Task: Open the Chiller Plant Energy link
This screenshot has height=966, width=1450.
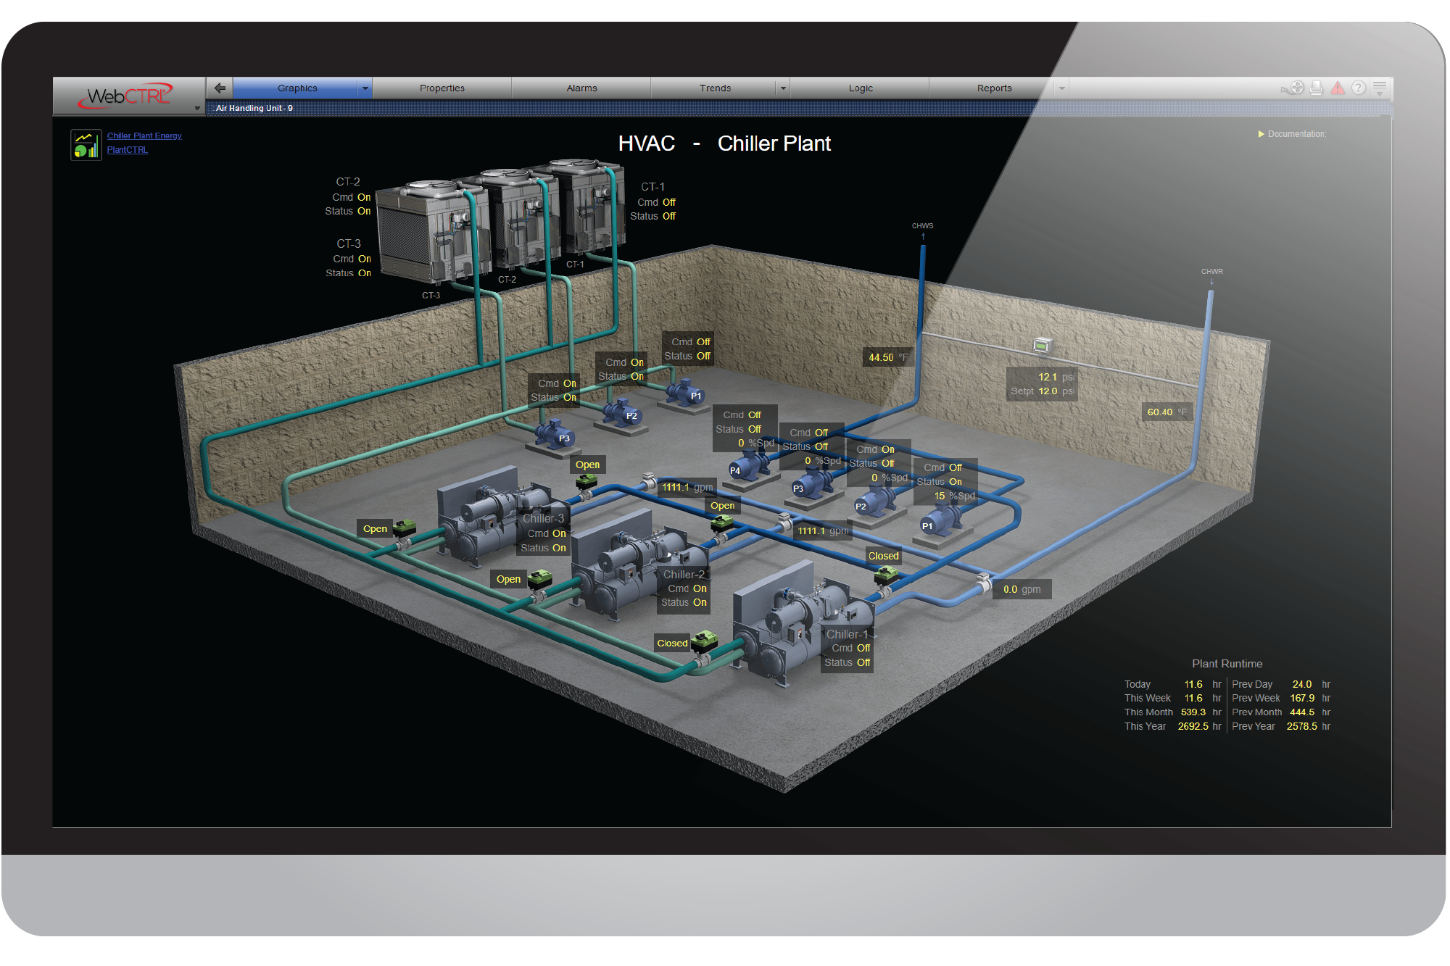Action: click(144, 136)
